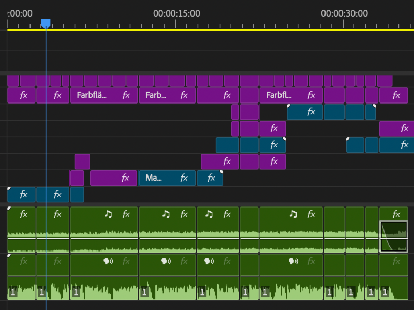
Task: Click the yellow work area bar above the timeline
Action: pos(207,31)
